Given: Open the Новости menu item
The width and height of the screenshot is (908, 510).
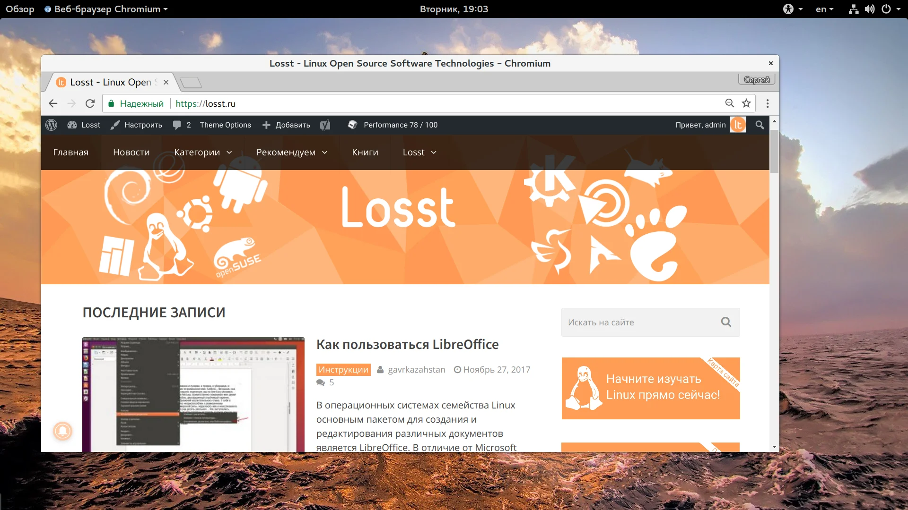Looking at the screenshot, I should (131, 152).
